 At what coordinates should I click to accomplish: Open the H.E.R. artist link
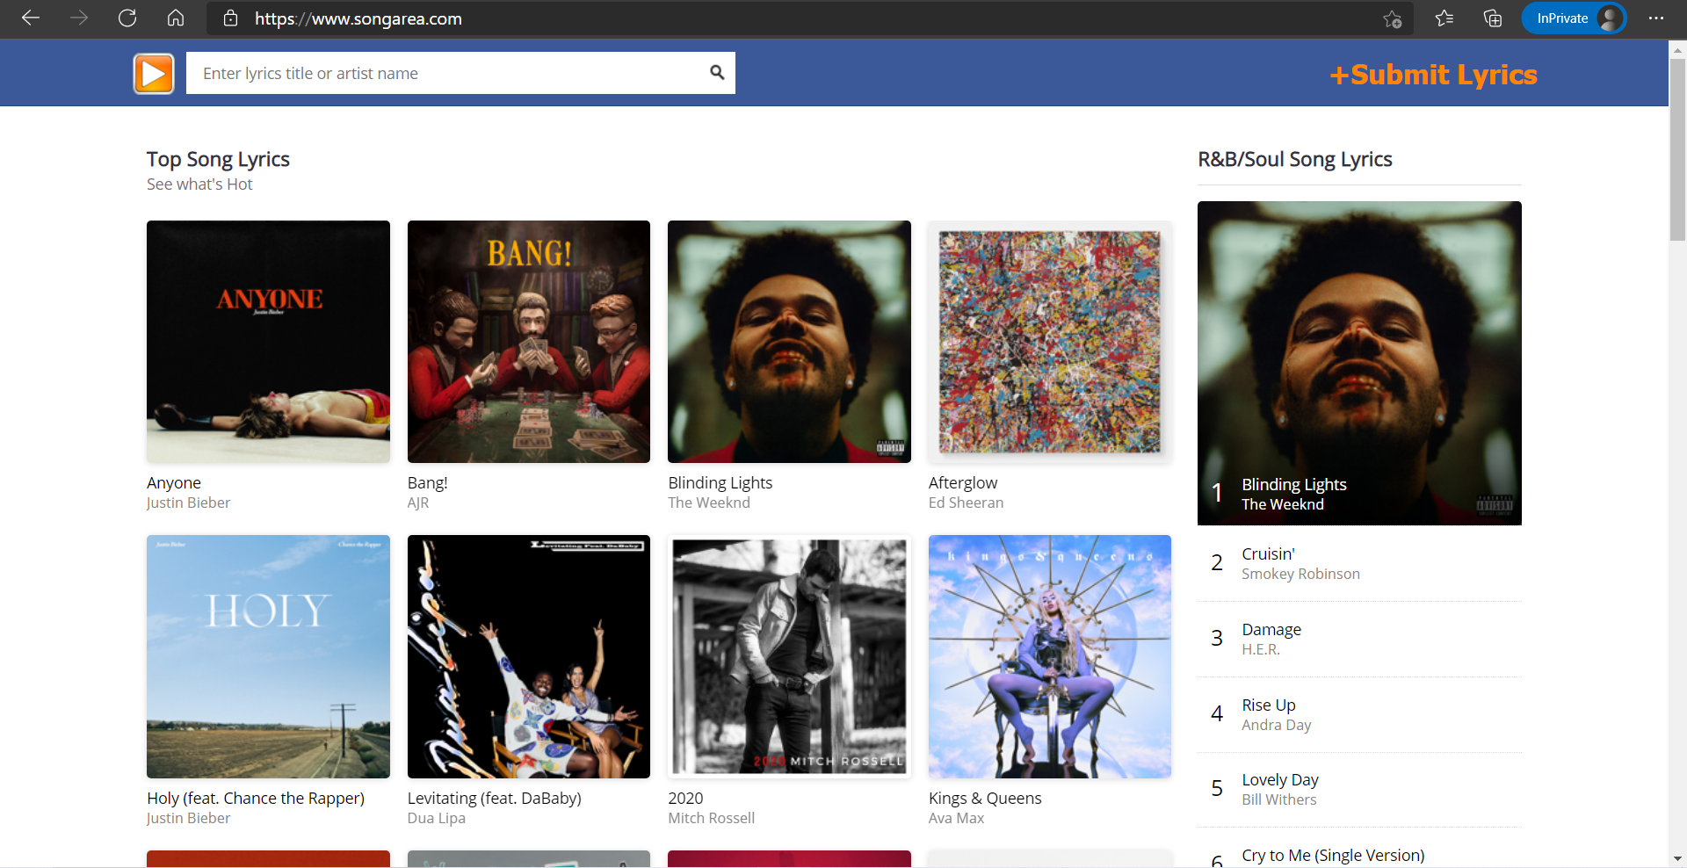(x=1261, y=649)
